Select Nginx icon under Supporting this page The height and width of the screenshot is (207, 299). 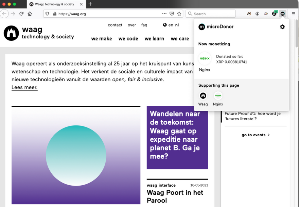(218, 96)
